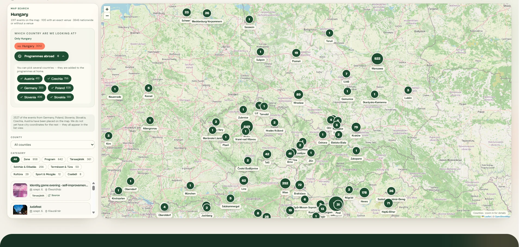The height and width of the screenshot is (247, 519).
Task: Select the Kraków 79 cluster marker
Action: pos(356,127)
